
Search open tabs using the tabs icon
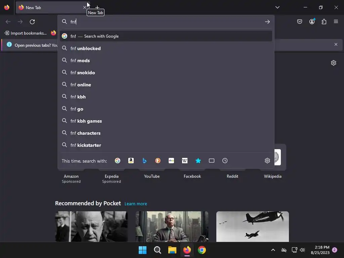[x=212, y=161]
